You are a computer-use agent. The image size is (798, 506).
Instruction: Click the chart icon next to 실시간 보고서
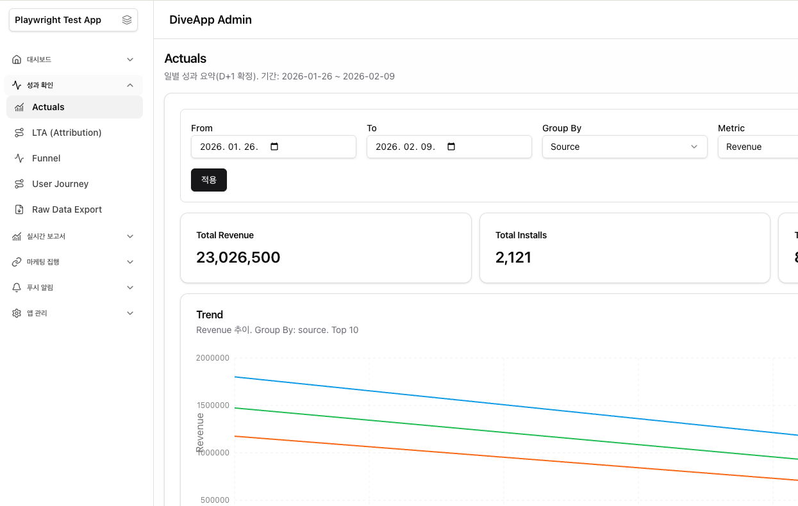pyautogui.click(x=17, y=236)
